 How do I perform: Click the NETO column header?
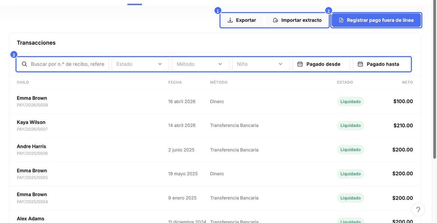coord(408,82)
